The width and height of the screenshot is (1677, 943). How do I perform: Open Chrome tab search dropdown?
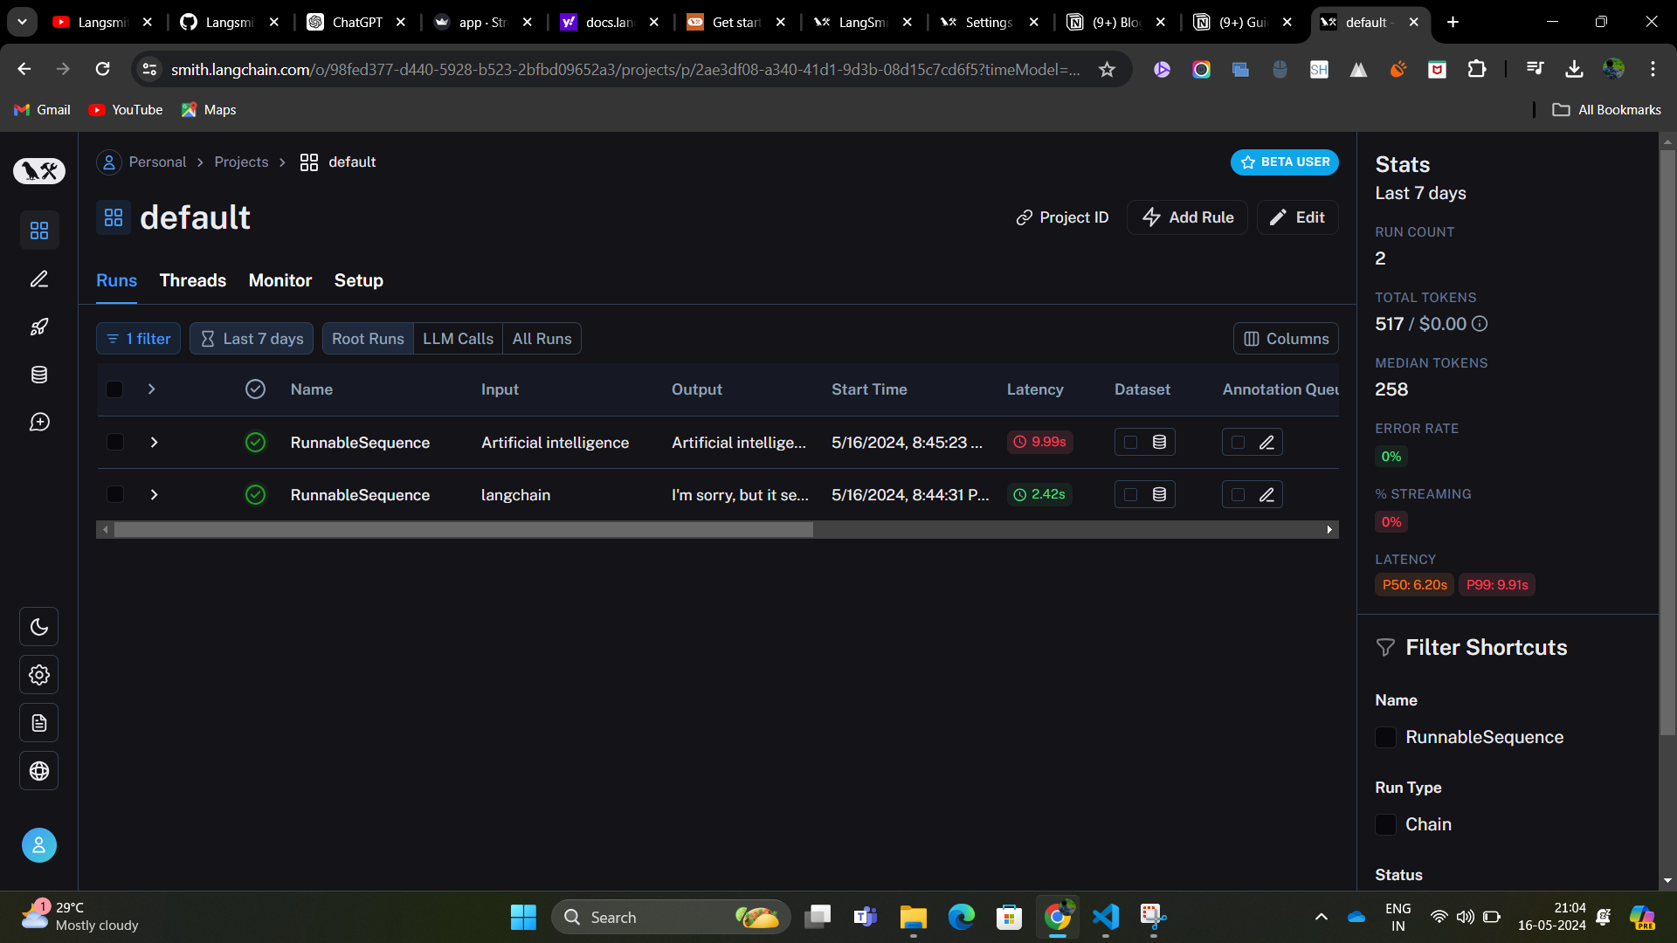click(22, 22)
